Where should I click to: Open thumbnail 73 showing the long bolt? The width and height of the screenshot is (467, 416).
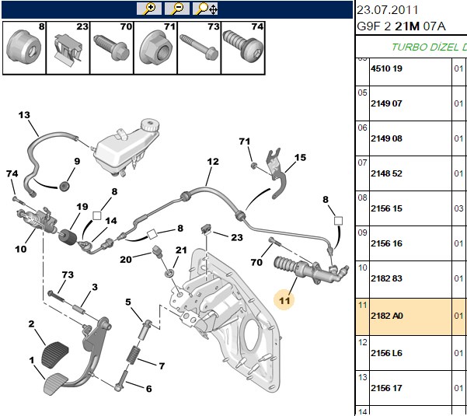tap(199, 47)
